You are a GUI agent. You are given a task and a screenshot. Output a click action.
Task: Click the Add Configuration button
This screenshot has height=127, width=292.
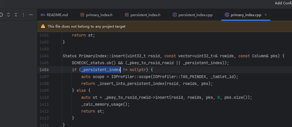283,3
